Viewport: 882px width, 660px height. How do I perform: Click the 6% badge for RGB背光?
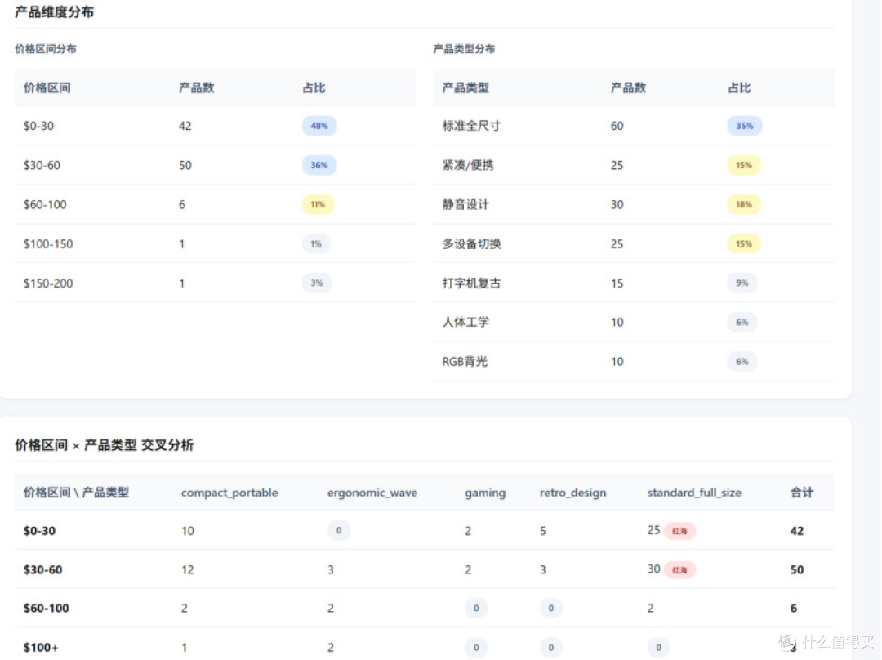pos(742,362)
